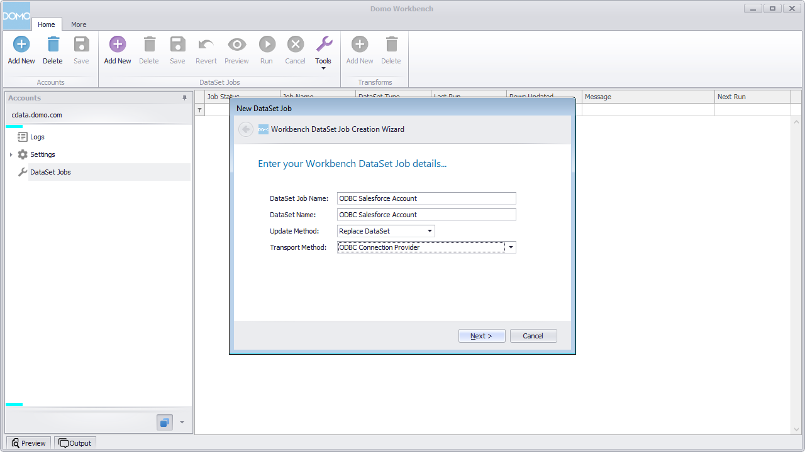This screenshot has height=452, width=805.
Task: Open the Transport Method dropdown
Action: 511,247
